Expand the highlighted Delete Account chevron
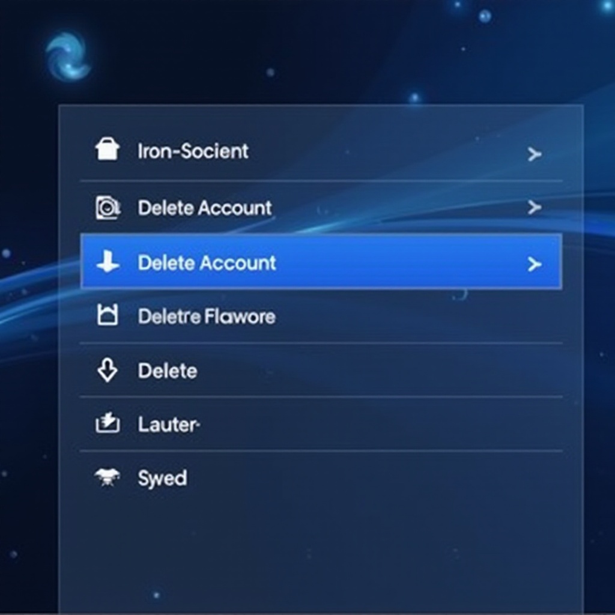This screenshot has width=615, height=615. [x=535, y=264]
